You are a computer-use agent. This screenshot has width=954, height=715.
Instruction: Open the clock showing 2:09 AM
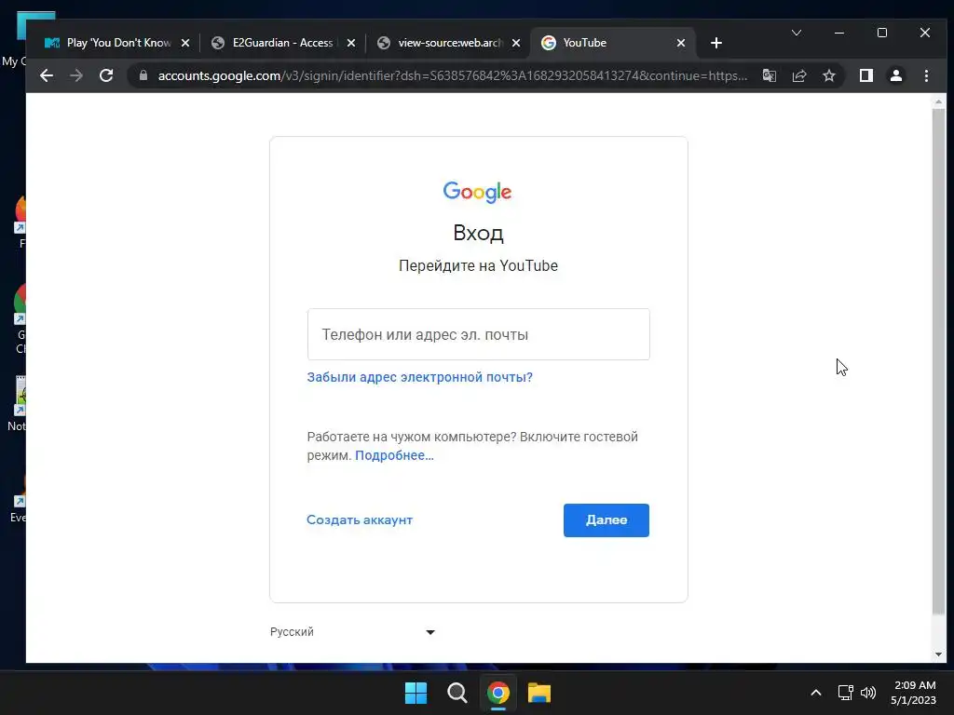coord(914,693)
